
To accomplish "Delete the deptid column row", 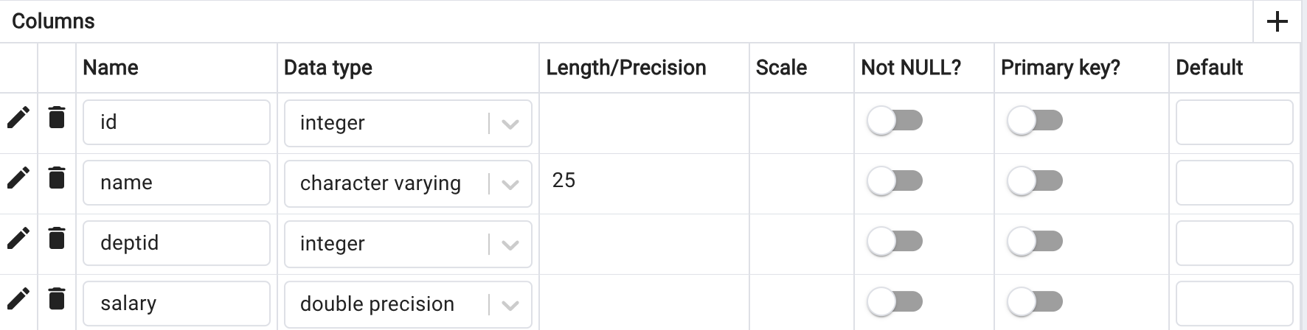I will tap(57, 238).
